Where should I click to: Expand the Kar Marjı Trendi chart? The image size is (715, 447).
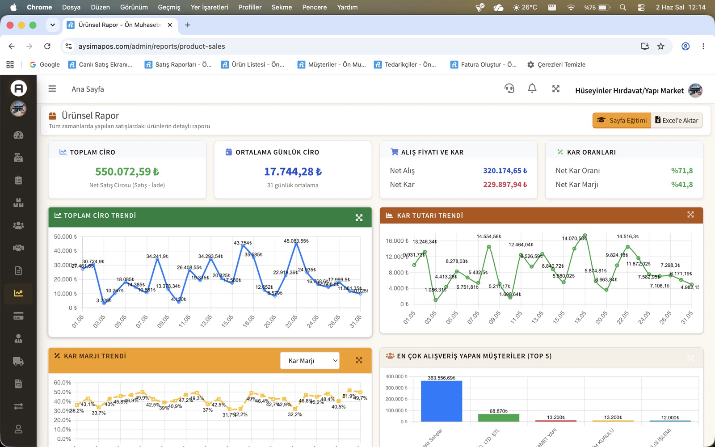tap(359, 360)
